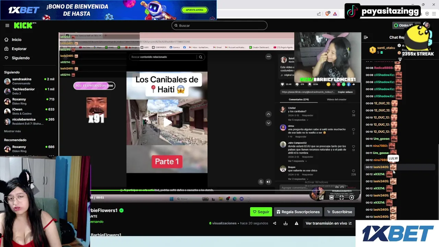Open Ver transmisión en vivo link
Screen dimensions: 439x247
(329, 223)
